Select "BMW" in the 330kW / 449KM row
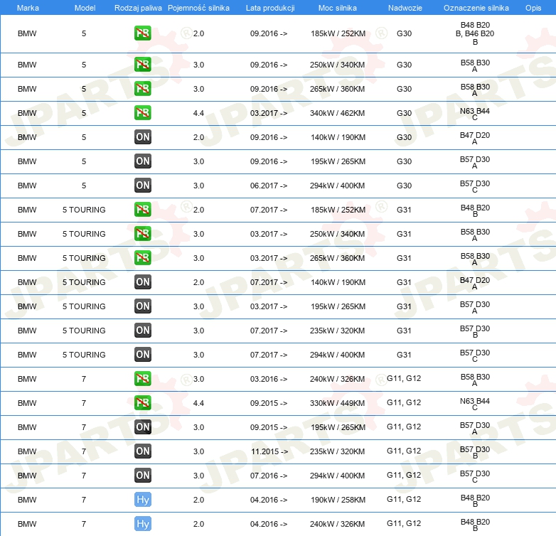The height and width of the screenshot is (536, 556). (27, 403)
